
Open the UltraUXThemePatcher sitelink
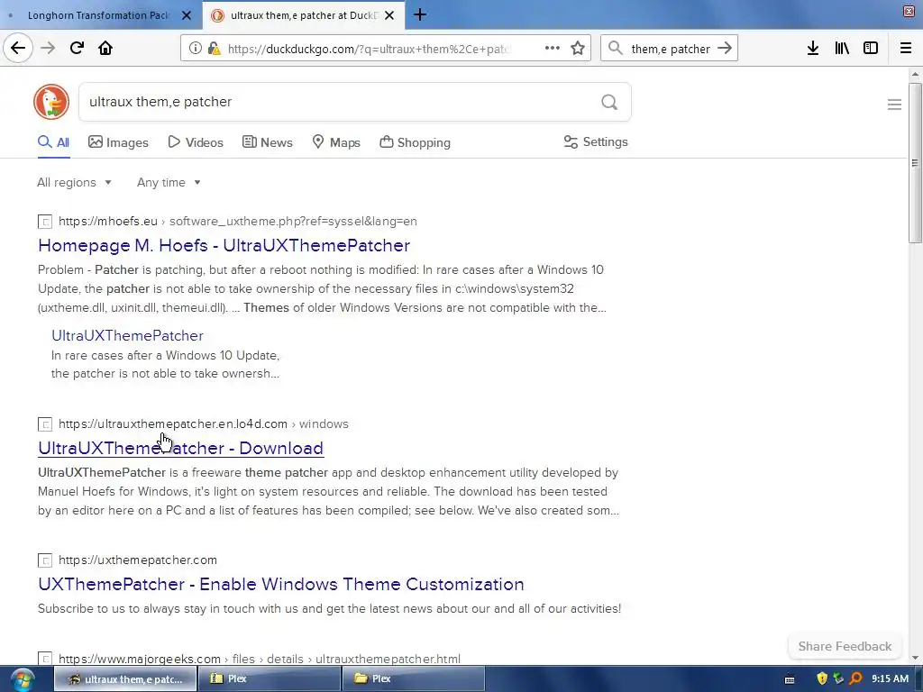(127, 335)
